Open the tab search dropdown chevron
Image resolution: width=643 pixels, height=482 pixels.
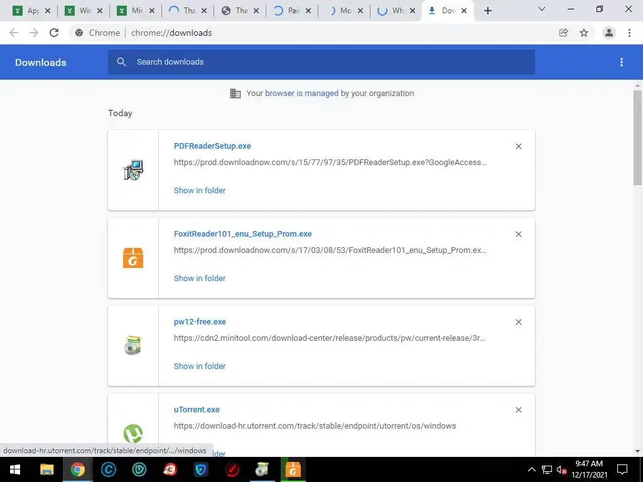pos(542,9)
